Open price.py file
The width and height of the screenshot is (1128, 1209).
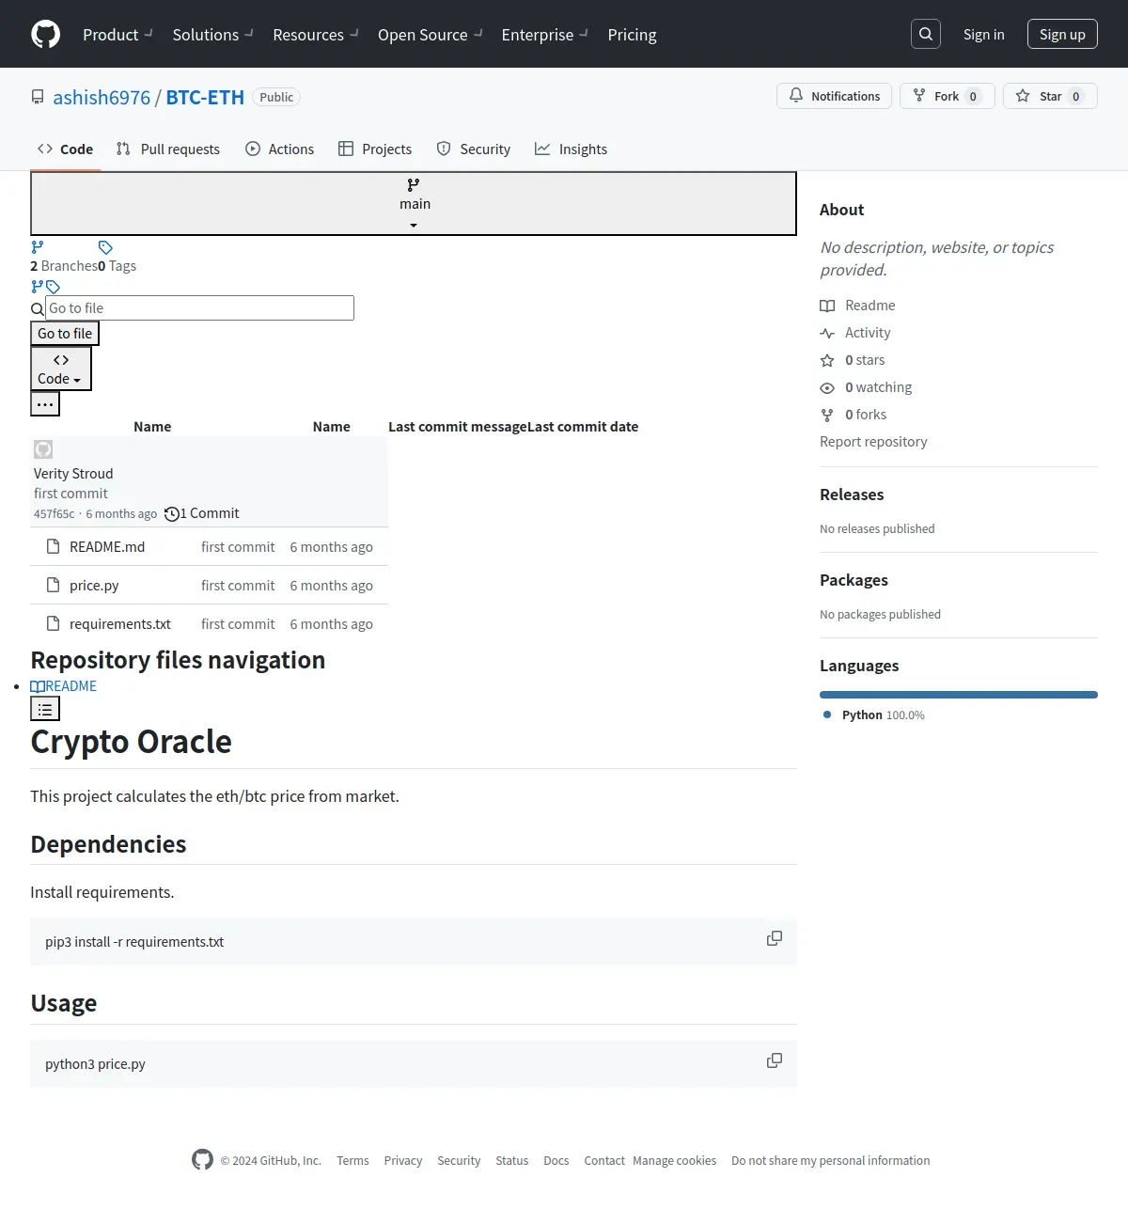tap(94, 585)
